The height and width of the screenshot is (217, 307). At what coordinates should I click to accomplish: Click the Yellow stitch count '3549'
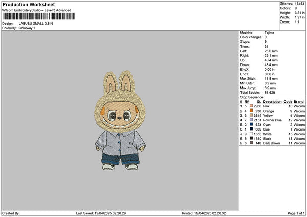[257, 115]
